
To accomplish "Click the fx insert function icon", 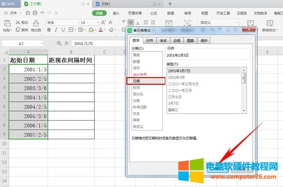I will pos(67,43).
